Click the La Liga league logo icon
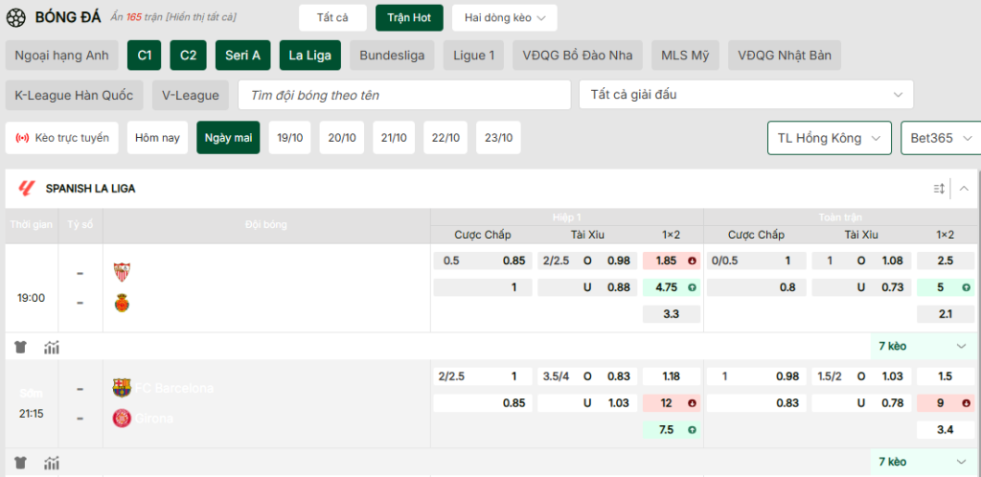The width and height of the screenshot is (981, 477). tap(27, 189)
